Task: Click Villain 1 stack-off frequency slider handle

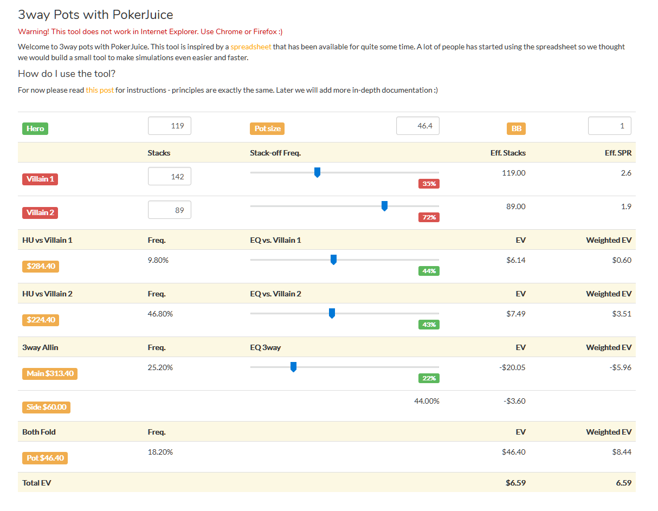Action: pos(317,172)
